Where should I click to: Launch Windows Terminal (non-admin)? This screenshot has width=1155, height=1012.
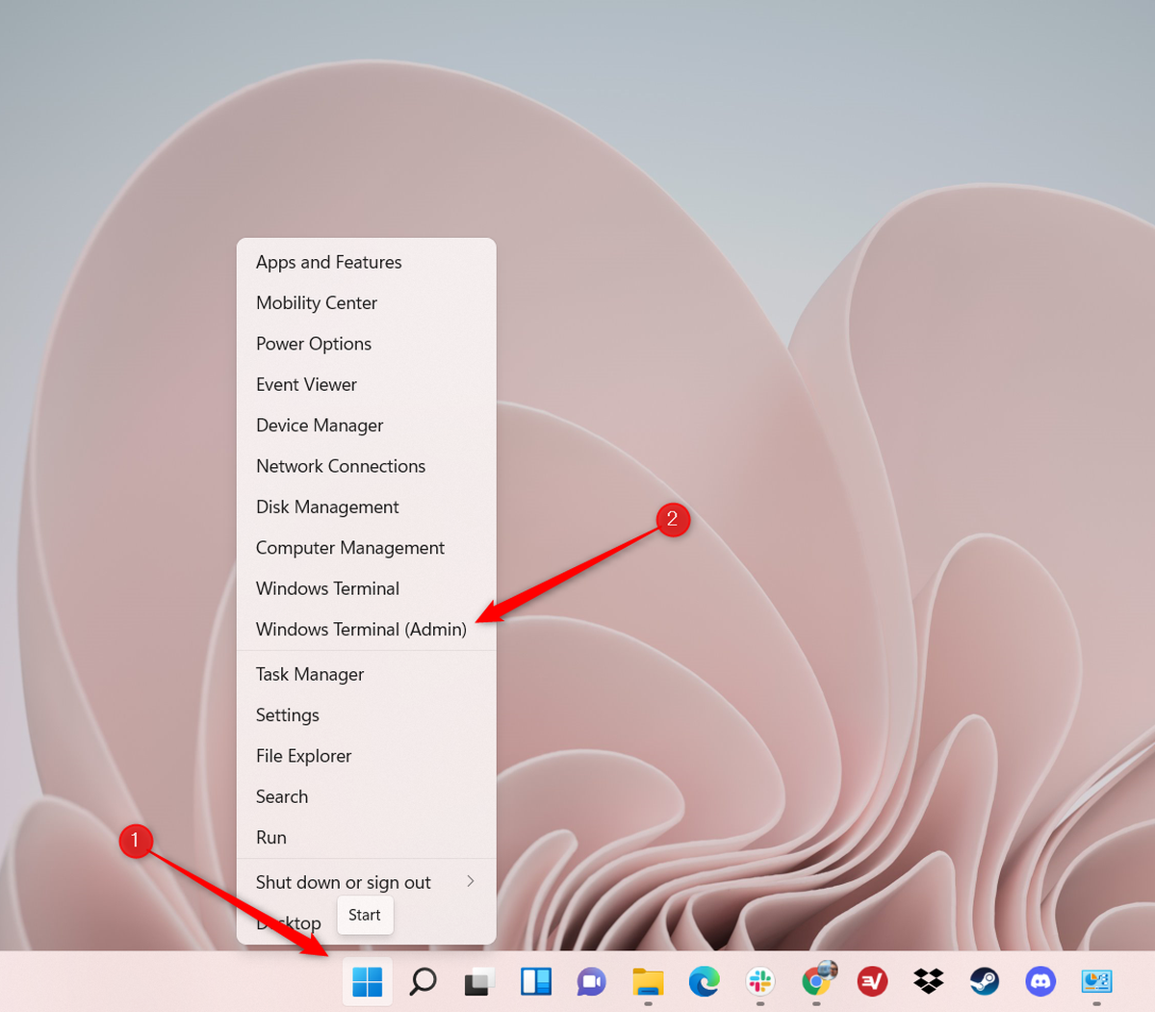click(x=367, y=588)
